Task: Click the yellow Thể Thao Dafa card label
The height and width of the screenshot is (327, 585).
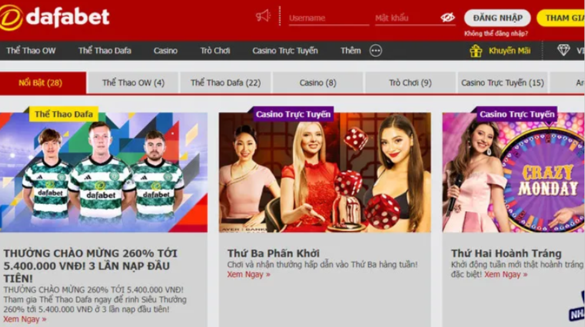Action: (x=64, y=114)
